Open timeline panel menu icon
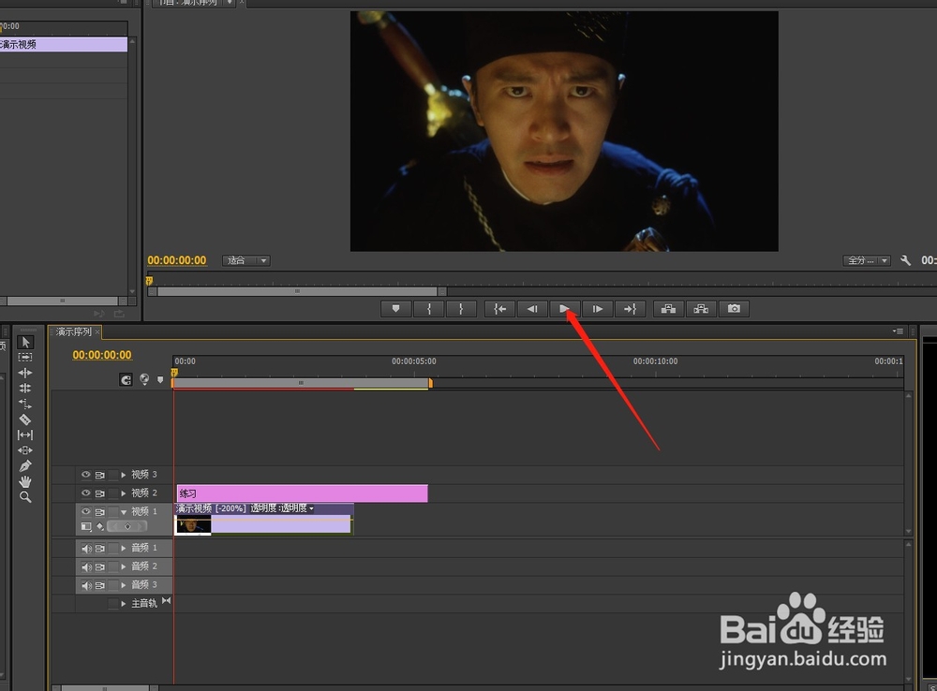937x691 pixels. 898,331
